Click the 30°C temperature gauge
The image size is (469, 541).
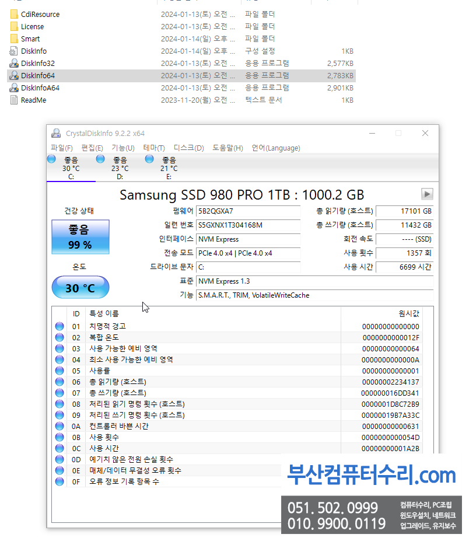(x=80, y=287)
